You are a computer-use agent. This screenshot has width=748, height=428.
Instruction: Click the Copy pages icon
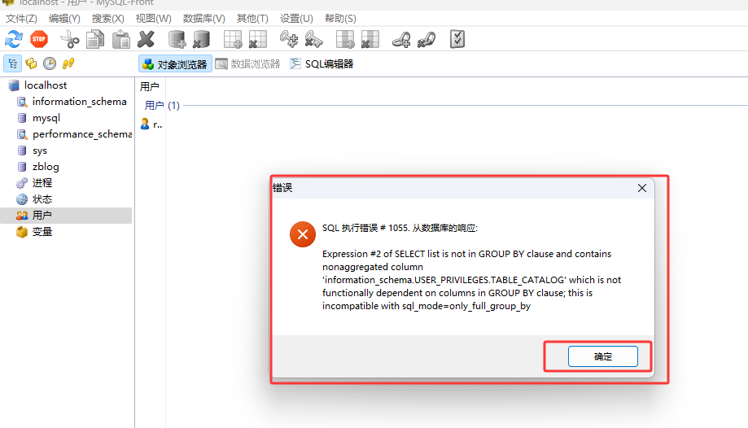point(95,39)
